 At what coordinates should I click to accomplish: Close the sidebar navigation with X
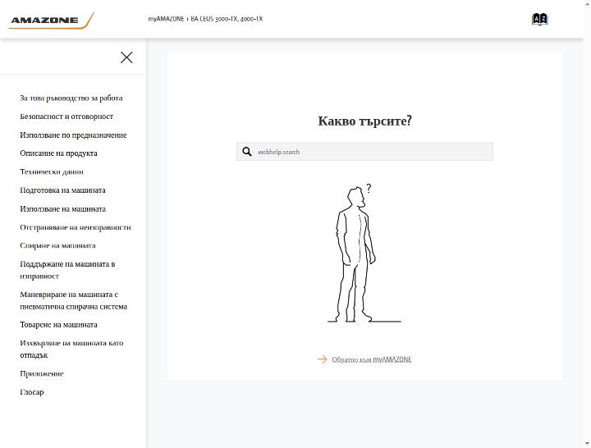[x=126, y=57]
